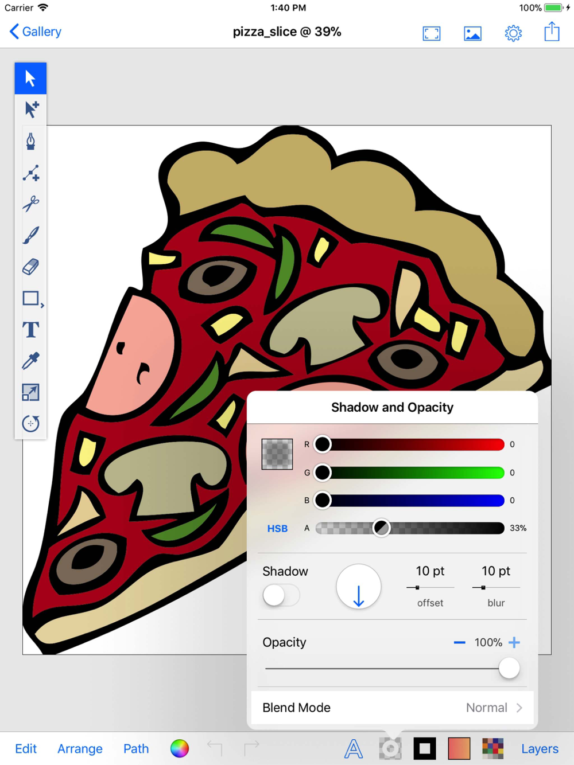This screenshot has height=765, width=574.
Task: Select the Text tool
Action: [30, 330]
